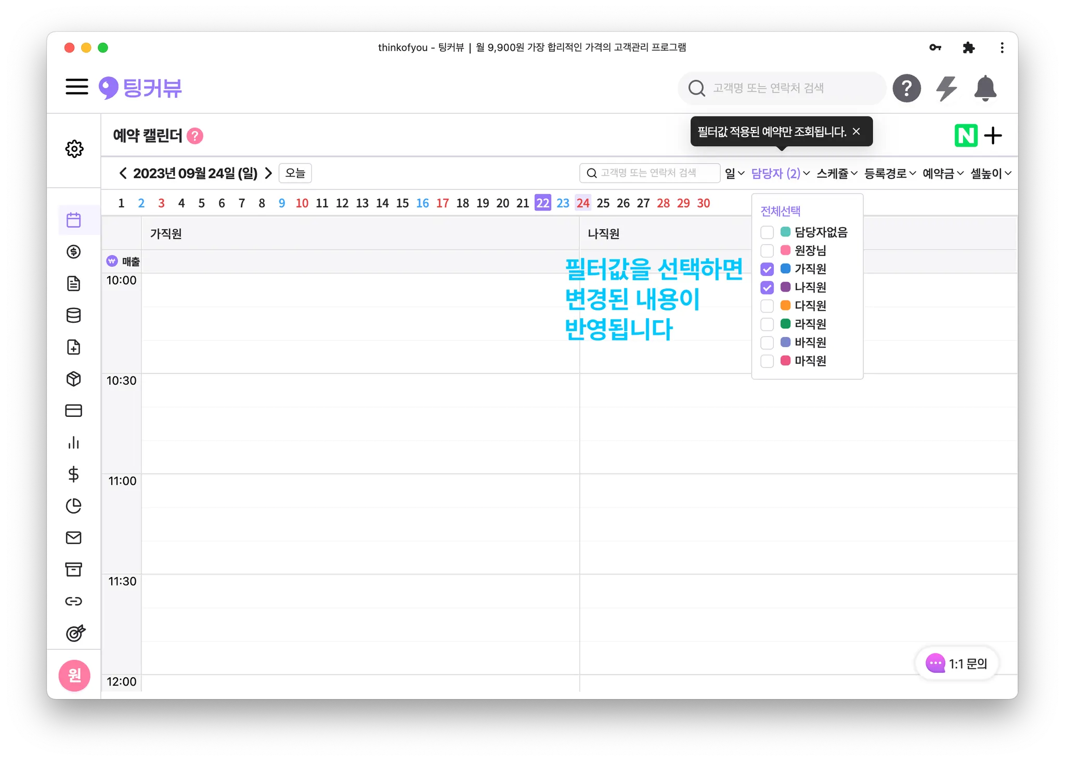Click the calendar customer search field

[650, 173]
